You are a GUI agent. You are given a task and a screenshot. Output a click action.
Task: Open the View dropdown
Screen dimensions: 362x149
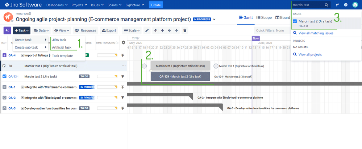[62, 30]
